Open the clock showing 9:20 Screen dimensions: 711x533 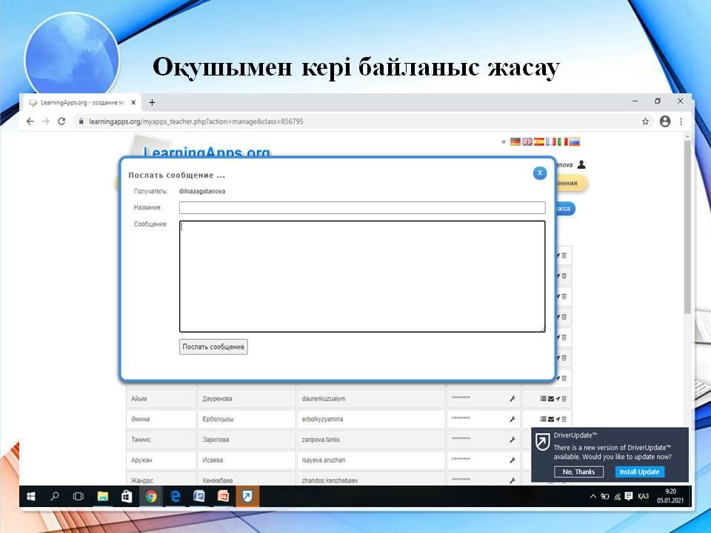(x=670, y=496)
